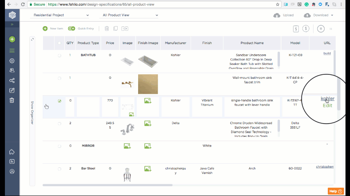Add finish image in the Bar Stool row
Image resolution: width=350 pixels, height=196 pixels.
(x=148, y=169)
